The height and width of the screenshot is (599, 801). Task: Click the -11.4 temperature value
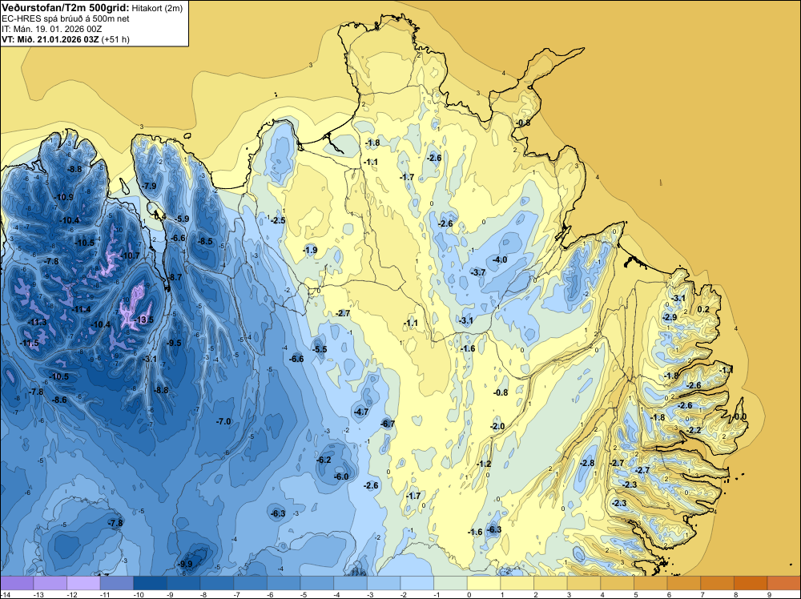click(x=82, y=309)
